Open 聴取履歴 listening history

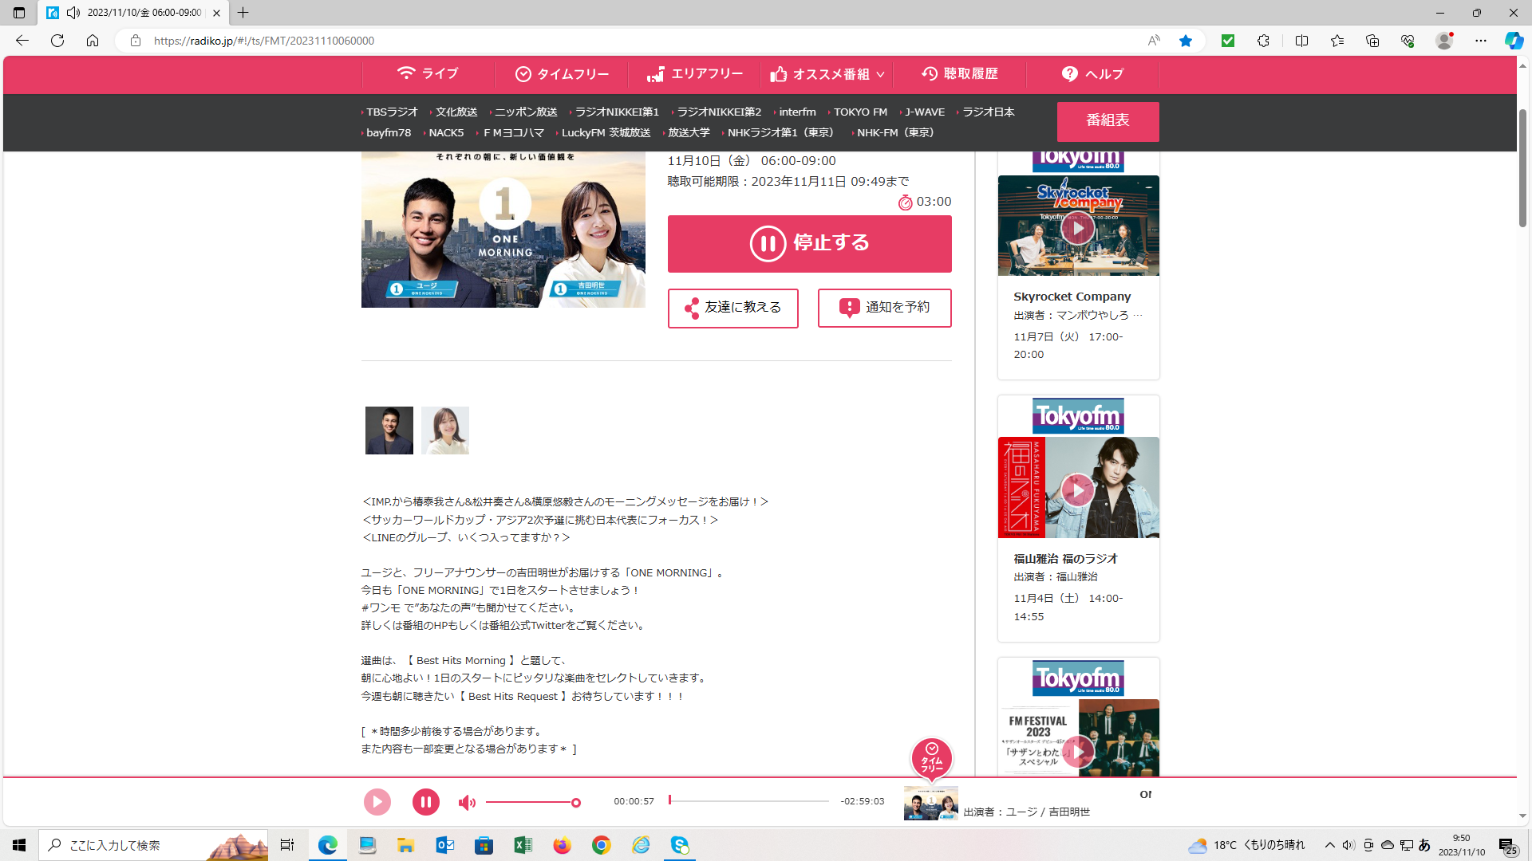[960, 74]
